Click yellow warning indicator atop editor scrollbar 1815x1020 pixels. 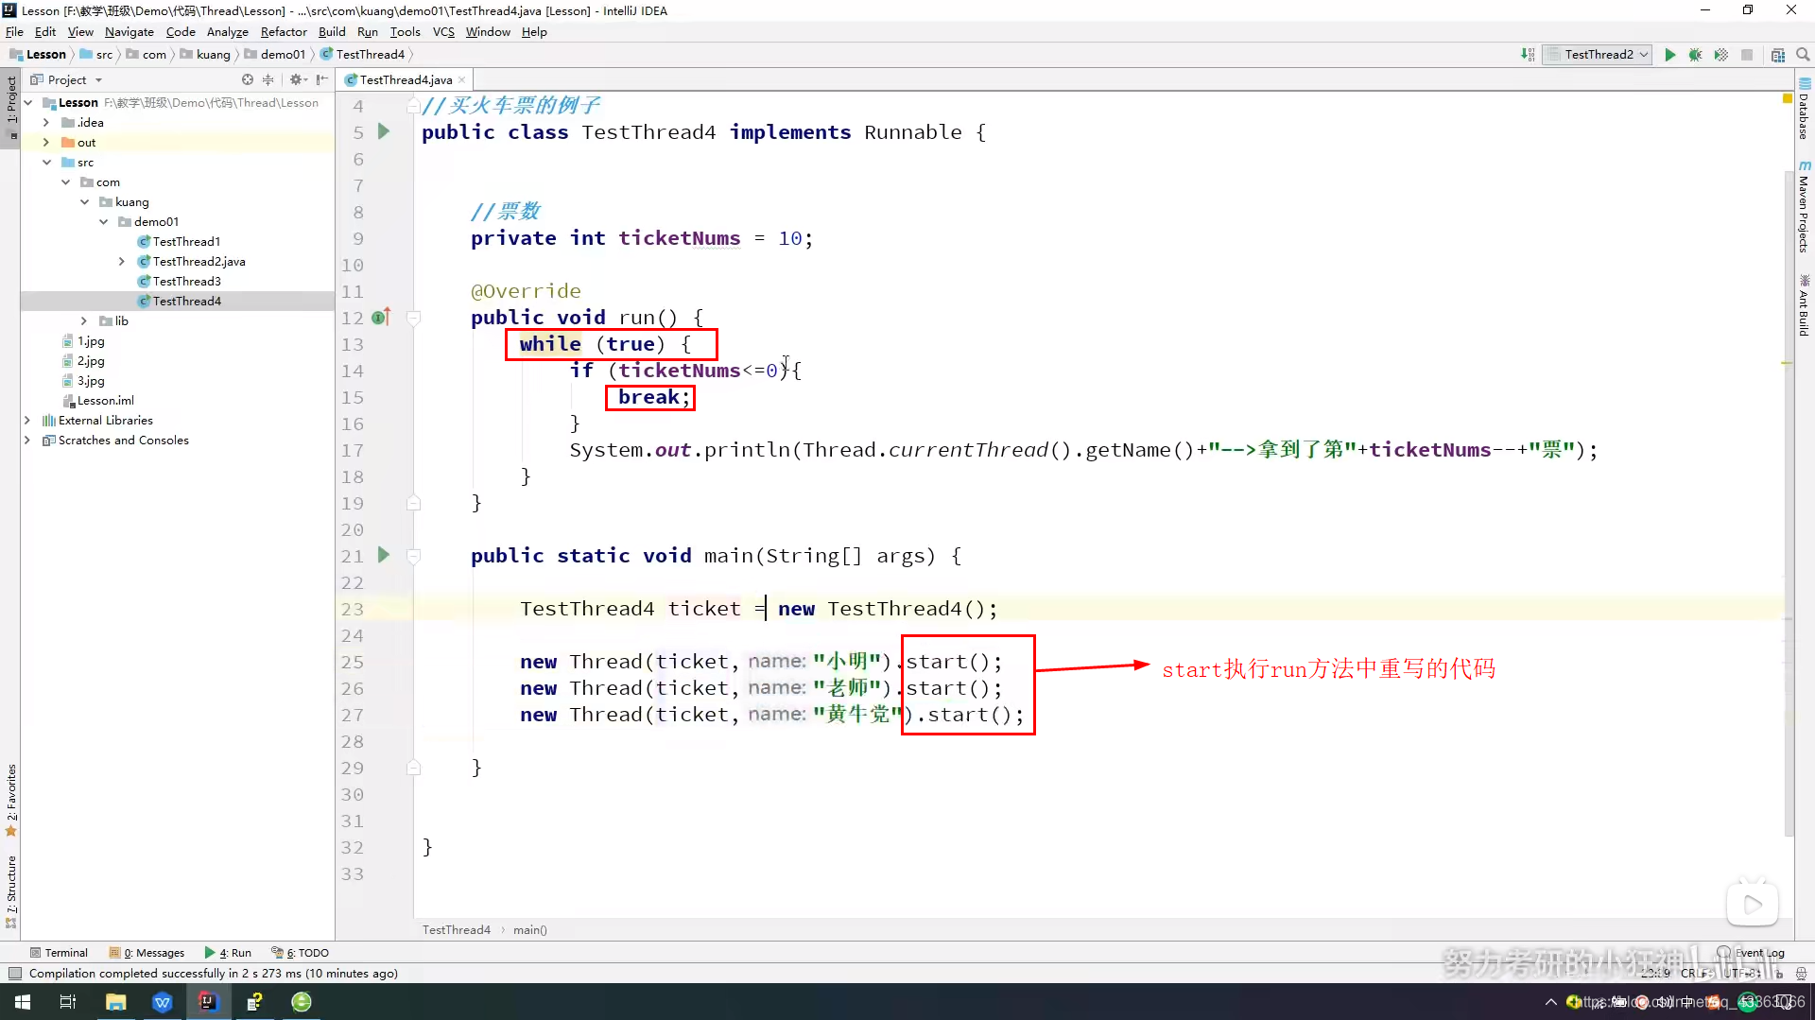click(1788, 98)
